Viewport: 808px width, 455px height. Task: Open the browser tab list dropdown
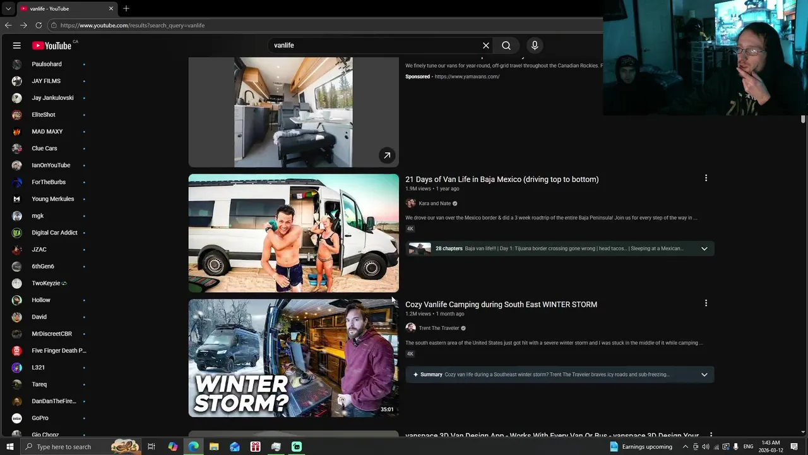(8, 9)
